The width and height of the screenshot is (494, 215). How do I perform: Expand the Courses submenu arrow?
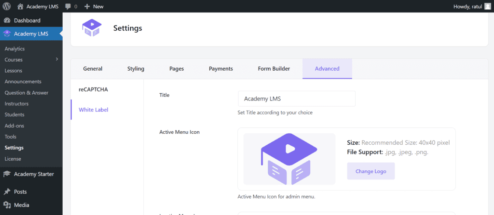(x=57, y=59)
